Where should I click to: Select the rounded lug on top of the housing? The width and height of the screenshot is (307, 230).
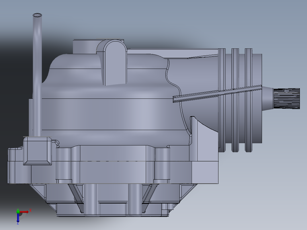(x=115, y=63)
